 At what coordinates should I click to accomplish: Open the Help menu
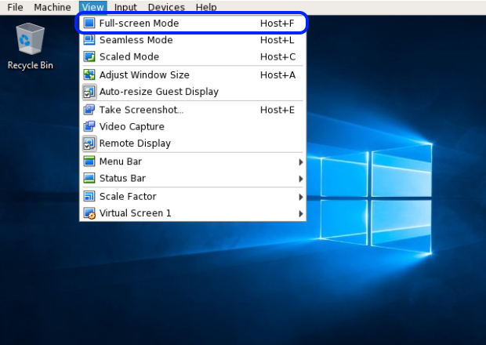point(206,7)
